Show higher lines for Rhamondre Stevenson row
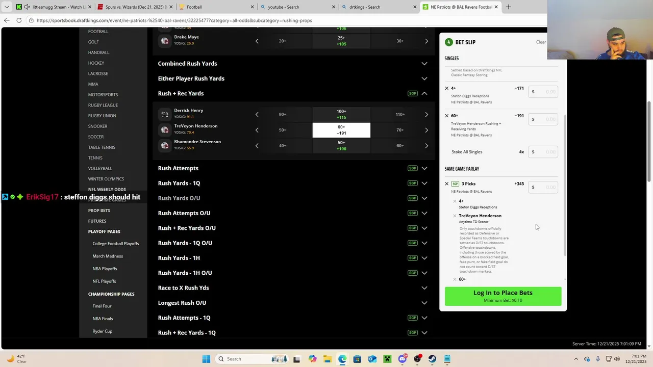The height and width of the screenshot is (367, 653). (x=426, y=146)
